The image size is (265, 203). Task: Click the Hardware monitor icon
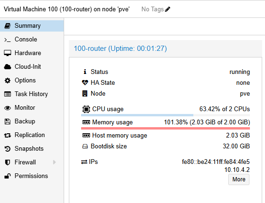pyautogui.click(x=8, y=53)
